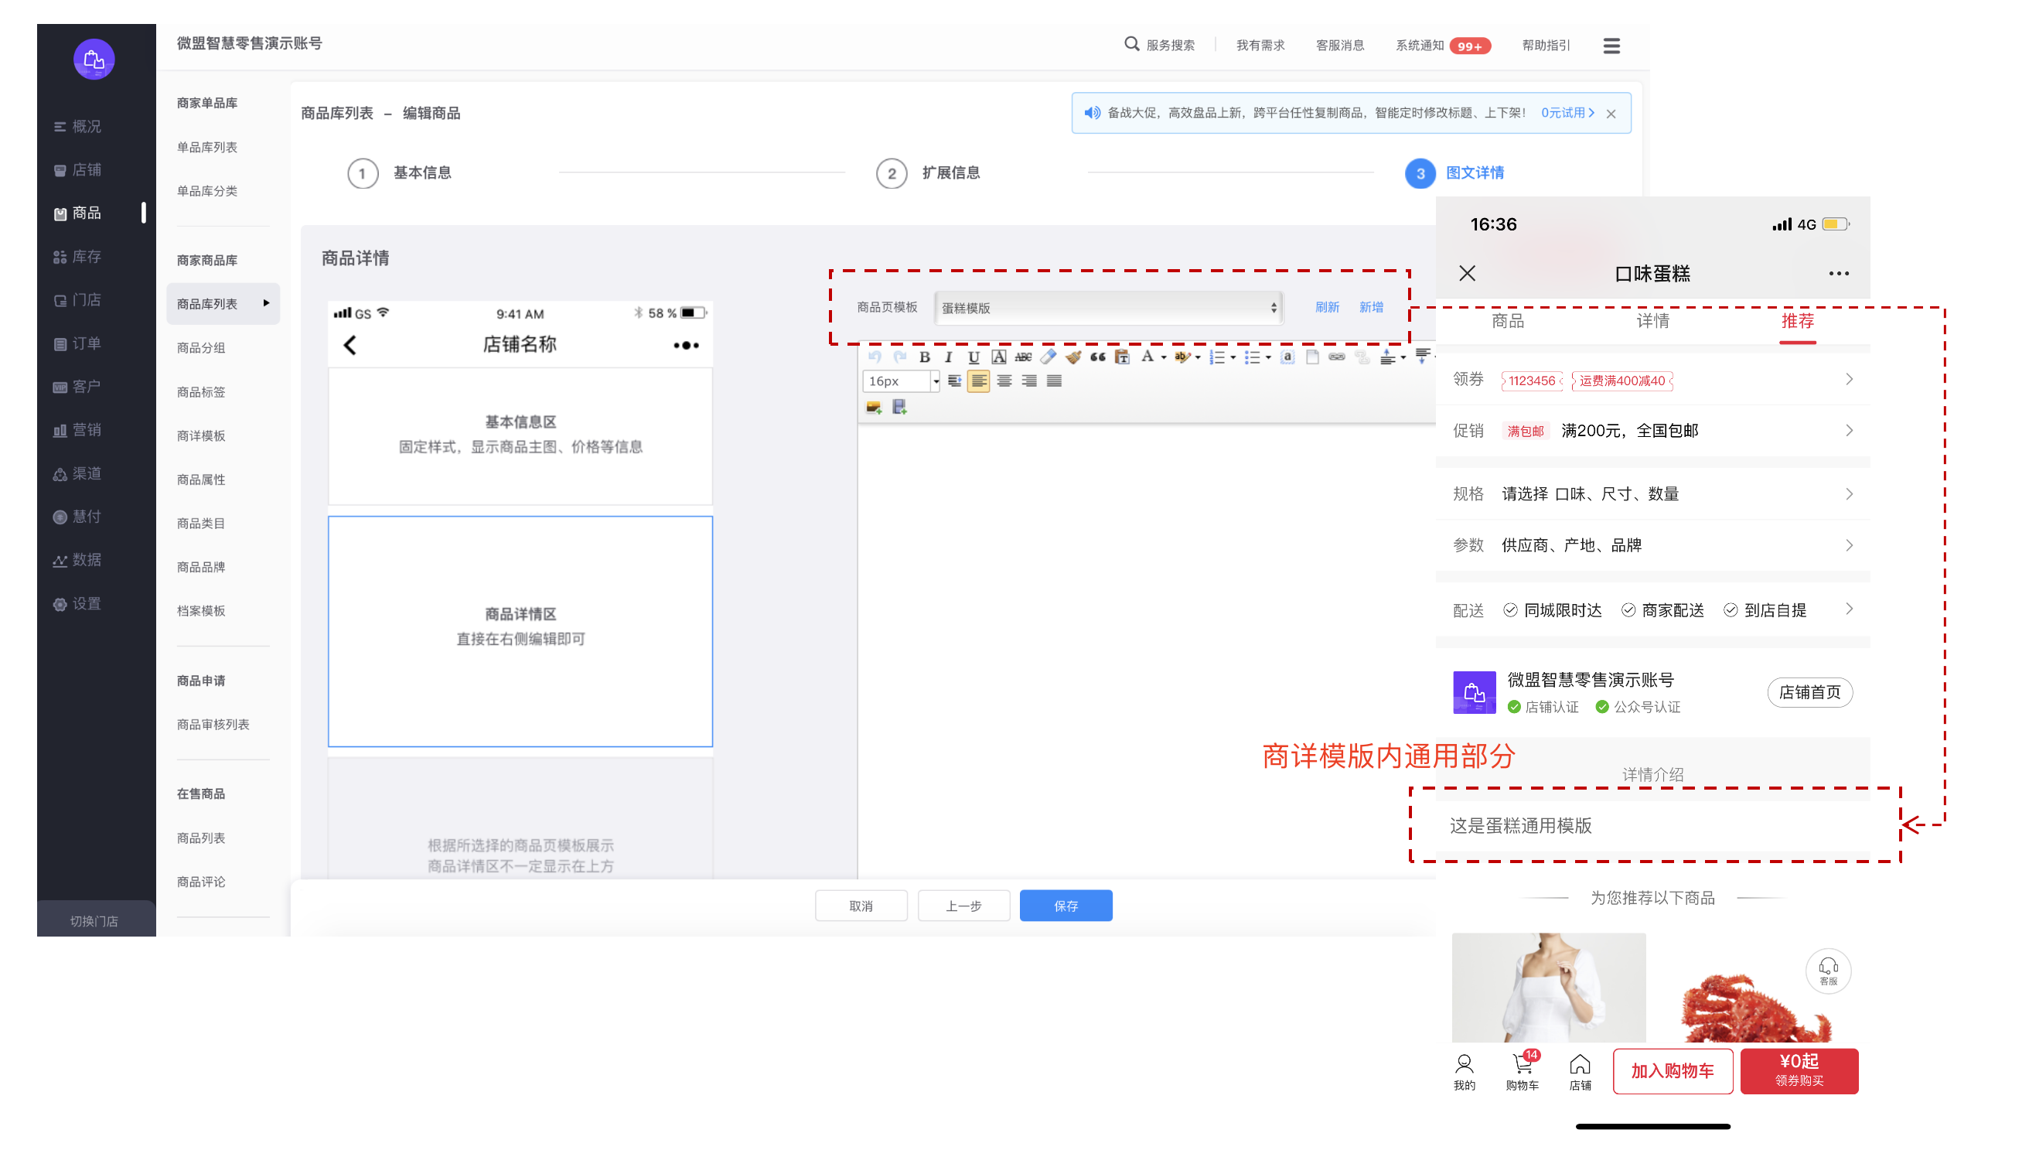Click the text highlight color ab icon
Screen dimensions: 2029x1174
coord(1182,357)
